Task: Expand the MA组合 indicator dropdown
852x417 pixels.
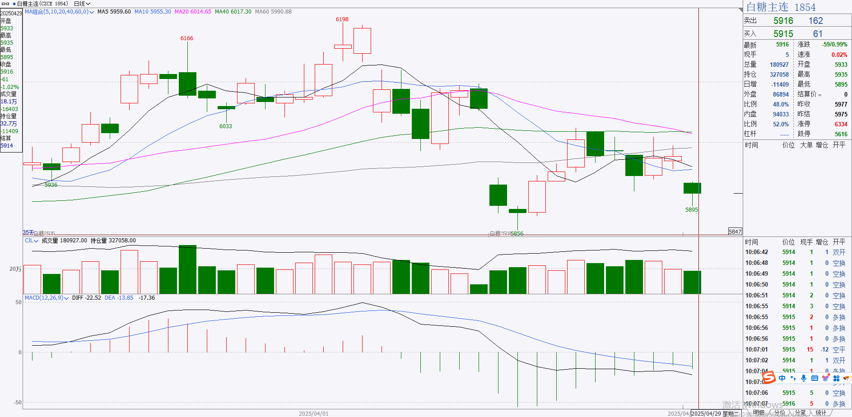Action: point(59,12)
